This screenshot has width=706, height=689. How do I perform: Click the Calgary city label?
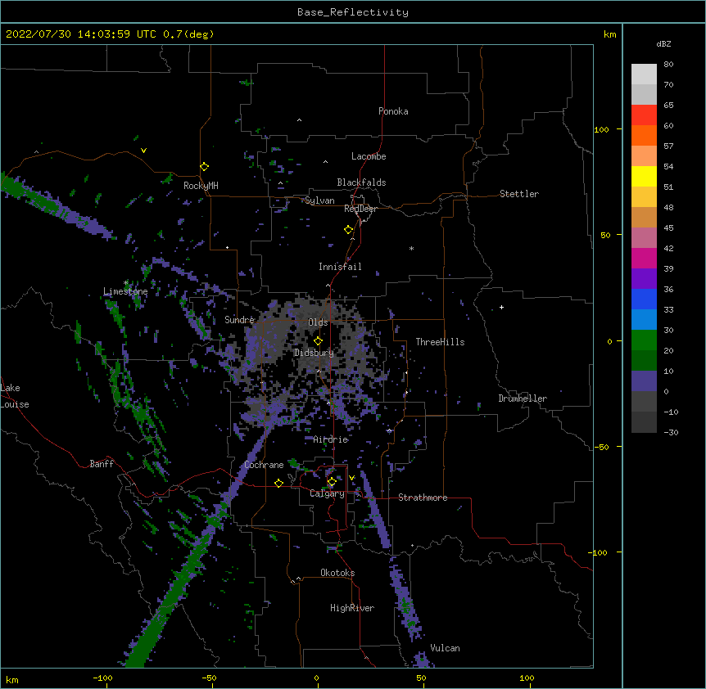pyautogui.click(x=327, y=493)
